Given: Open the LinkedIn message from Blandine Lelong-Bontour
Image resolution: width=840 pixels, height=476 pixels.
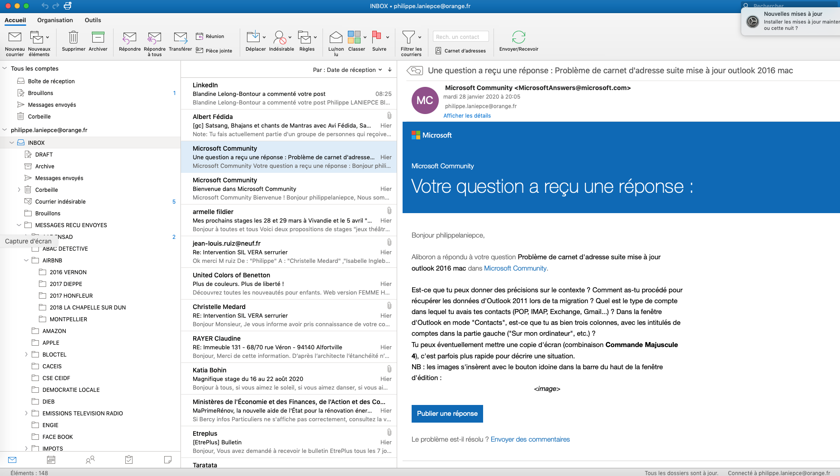Looking at the screenshot, I should (289, 93).
